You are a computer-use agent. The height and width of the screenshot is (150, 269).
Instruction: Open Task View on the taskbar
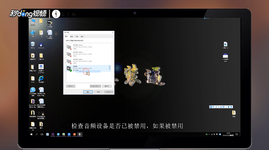point(42,135)
